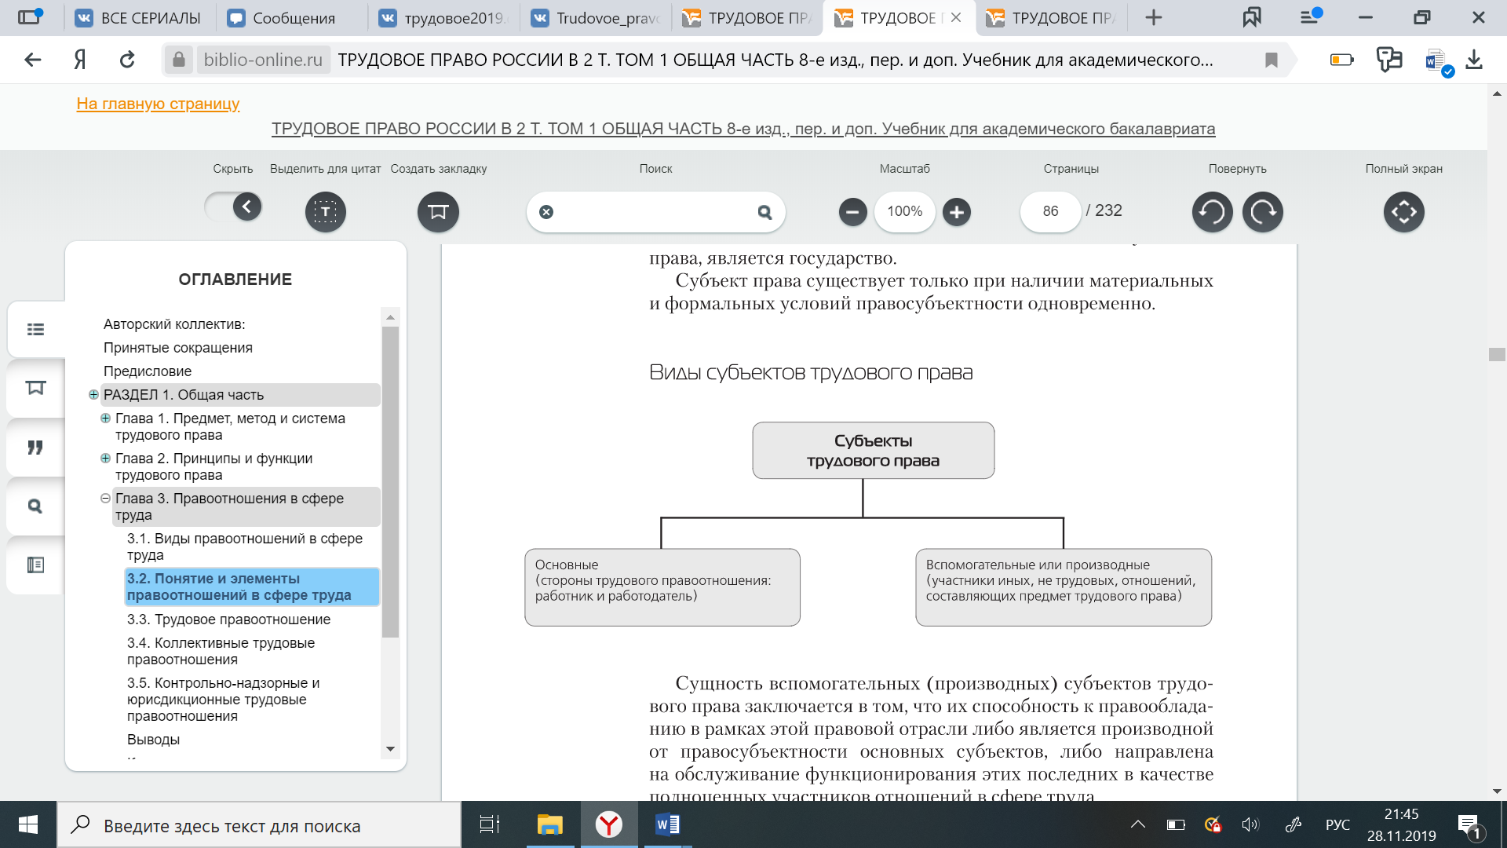Switch to ВСЕ СЕРИАЛЫ browser tab
This screenshot has width=1507, height=848.
tap(139, 18)
